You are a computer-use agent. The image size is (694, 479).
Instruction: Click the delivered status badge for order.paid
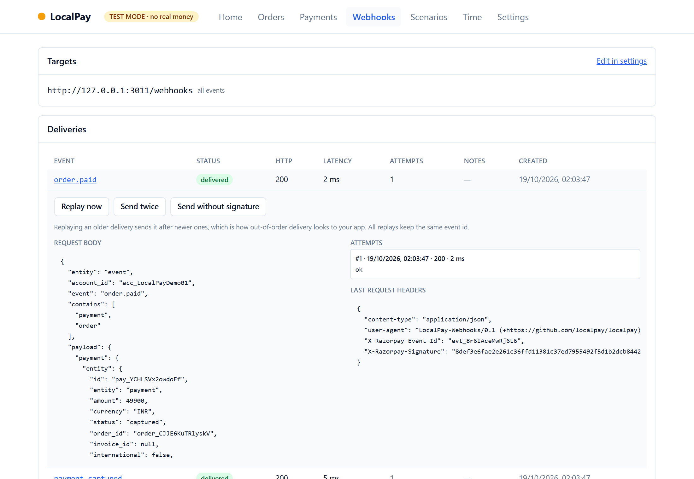(215, 180)
